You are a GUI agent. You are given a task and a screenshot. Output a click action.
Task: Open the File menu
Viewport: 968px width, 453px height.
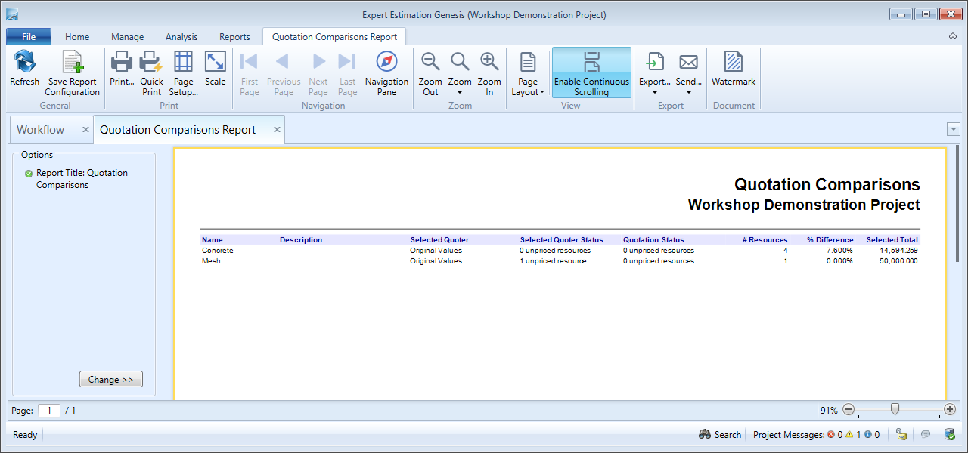tap(29, 36)
